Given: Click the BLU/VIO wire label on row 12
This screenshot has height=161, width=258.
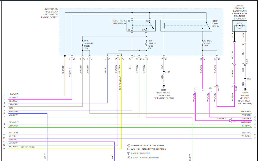Looking at the screenshot, I should coord(13,140).
